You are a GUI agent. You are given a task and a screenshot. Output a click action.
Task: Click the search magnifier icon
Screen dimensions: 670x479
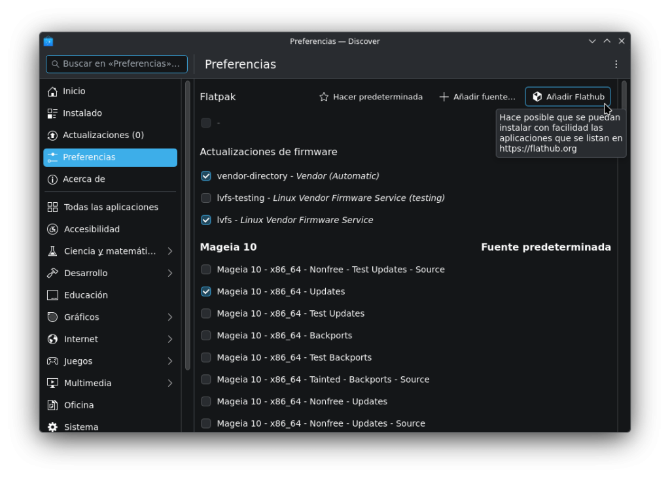point(56,64)
